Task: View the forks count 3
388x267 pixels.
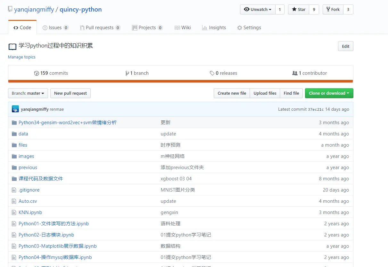Action: coord(348,10)
